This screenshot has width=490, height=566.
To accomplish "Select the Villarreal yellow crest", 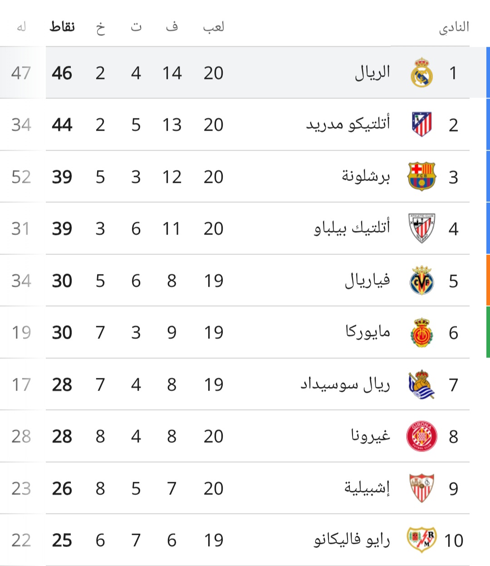I will (x=421, y=280).
